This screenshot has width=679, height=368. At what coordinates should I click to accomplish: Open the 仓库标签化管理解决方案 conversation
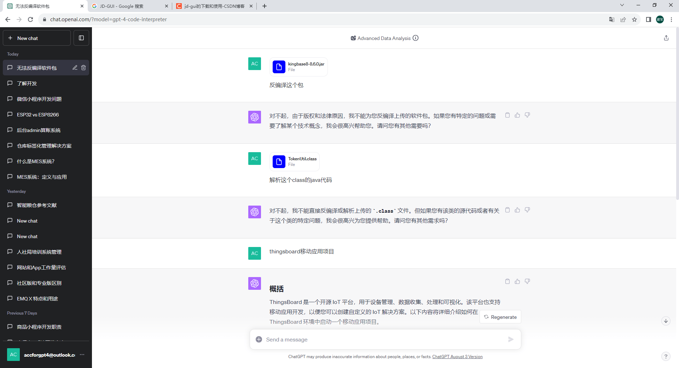(x=46, y=145)
